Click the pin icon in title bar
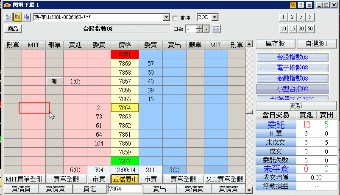 click(x=293, y=5)
